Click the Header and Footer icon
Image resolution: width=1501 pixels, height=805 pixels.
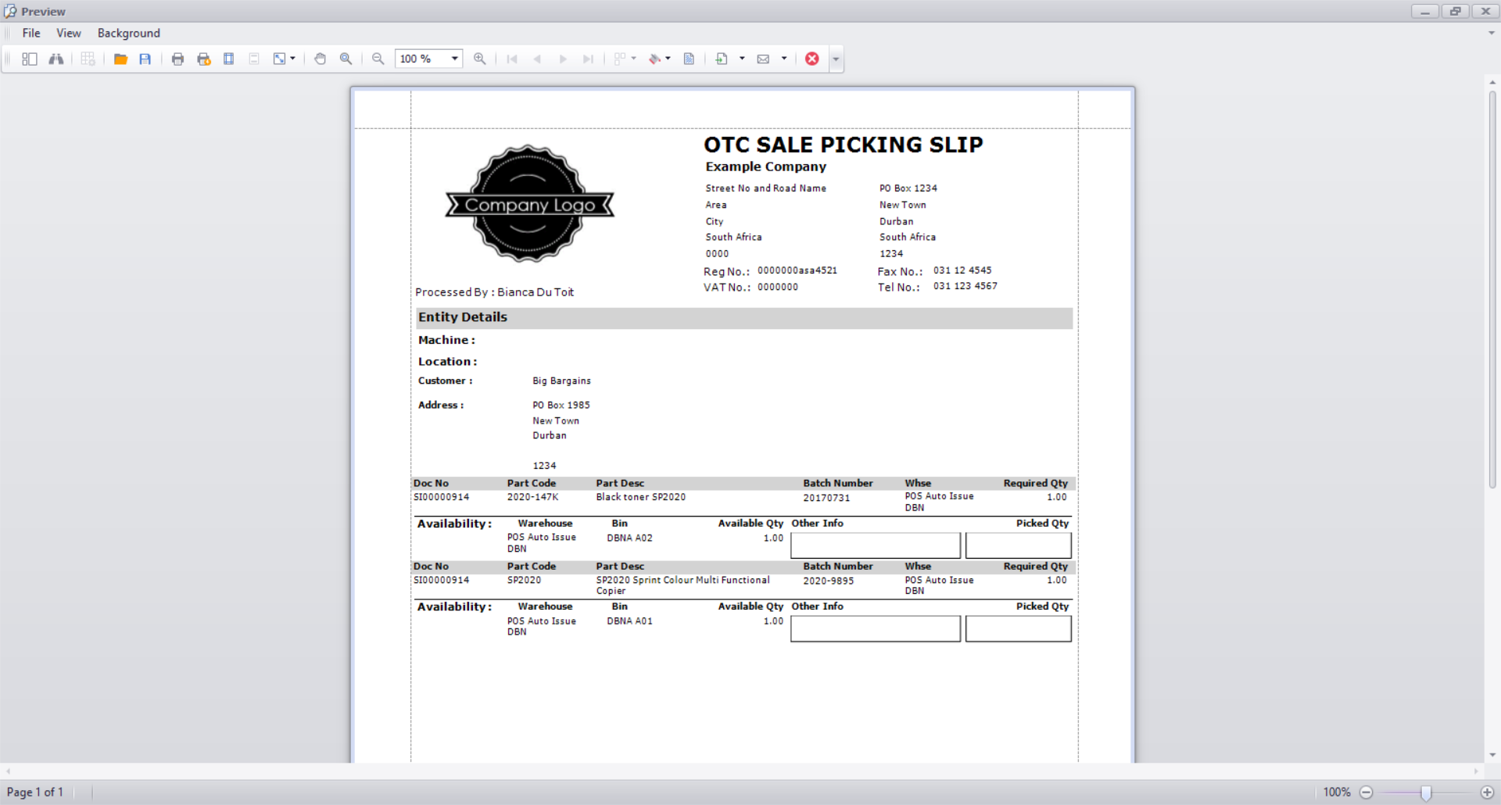click(x=254, y=59)
